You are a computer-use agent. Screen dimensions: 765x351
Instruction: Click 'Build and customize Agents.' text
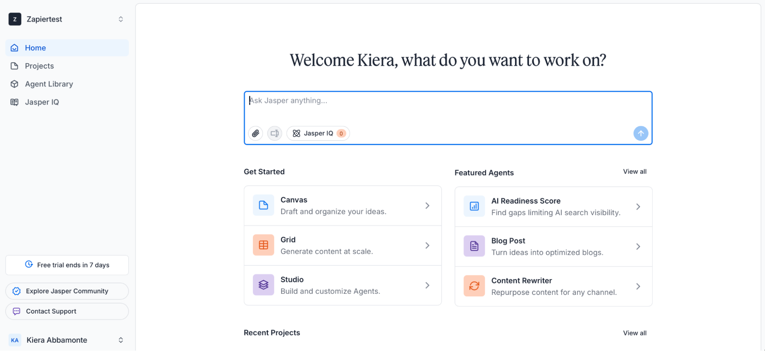330,291
